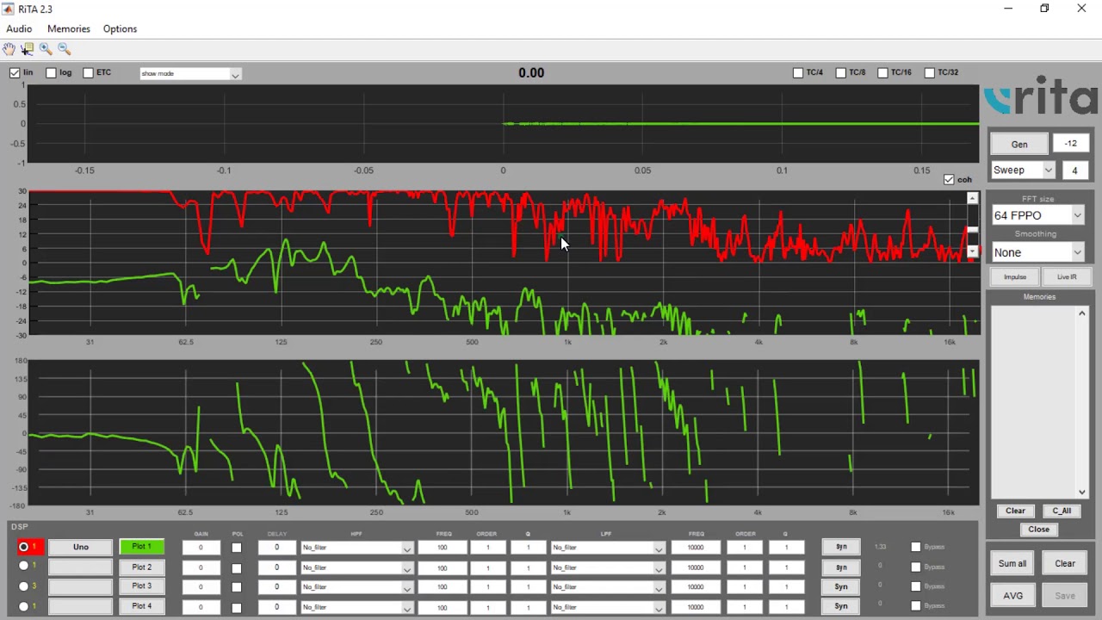Open the Smoothing None dropdown

point(1037,252)
